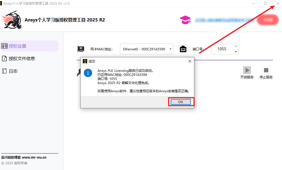Click the 开启服务 play icon

coord(247,70)
